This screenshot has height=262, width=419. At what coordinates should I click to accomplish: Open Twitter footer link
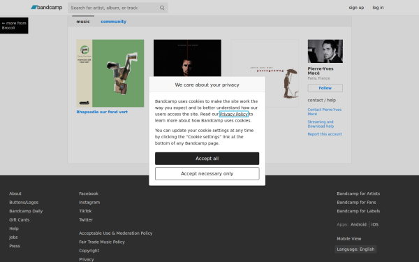(x=86, y=220)
